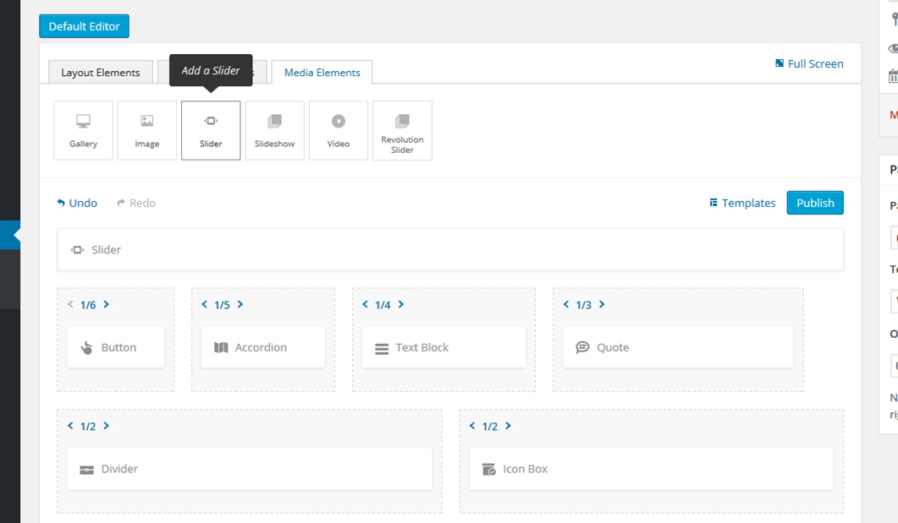Viewport: 898px width, 523px height.
Task: Open the Icon Box element
Action: 652,469
